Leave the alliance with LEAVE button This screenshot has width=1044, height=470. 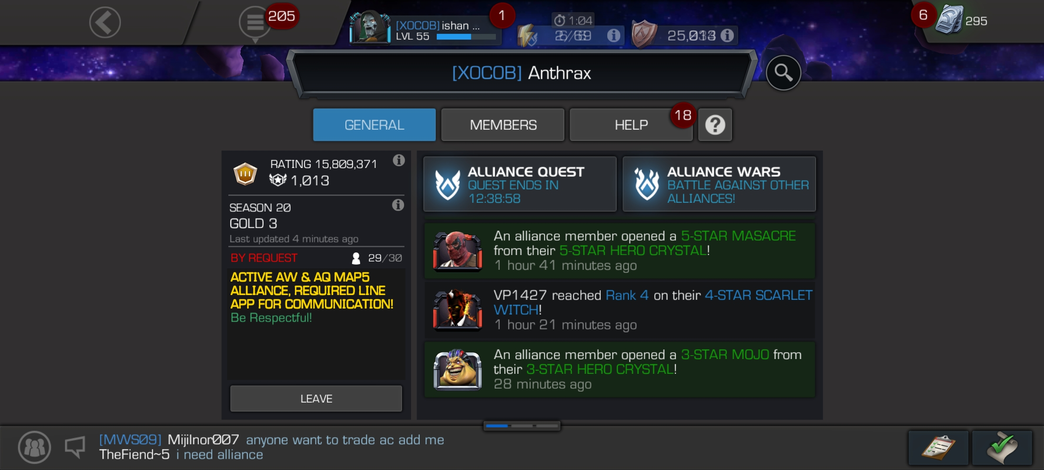coord(316,399)
